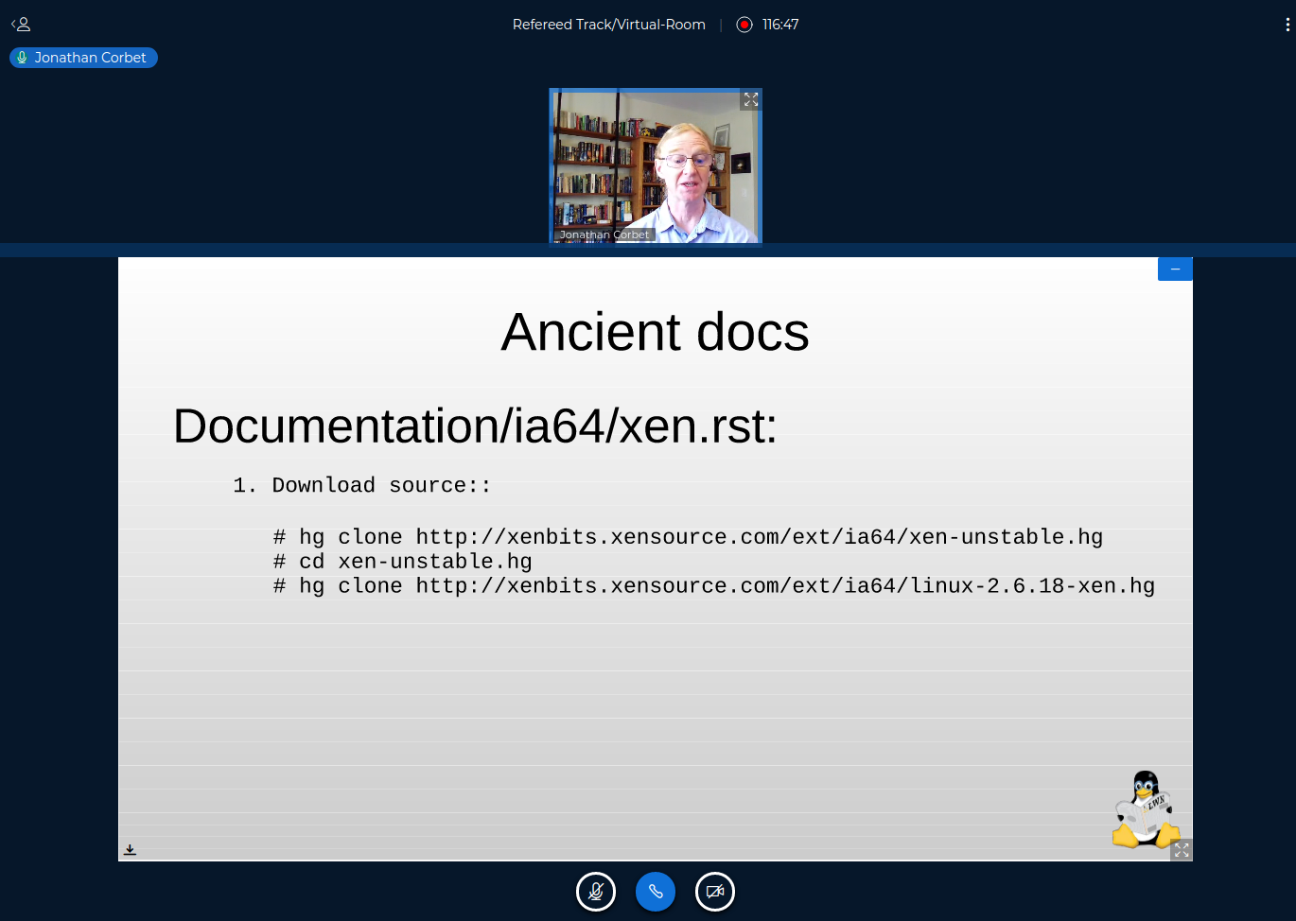Make the webcam video fullscreen
The image size is (1296, 921).
751,99
